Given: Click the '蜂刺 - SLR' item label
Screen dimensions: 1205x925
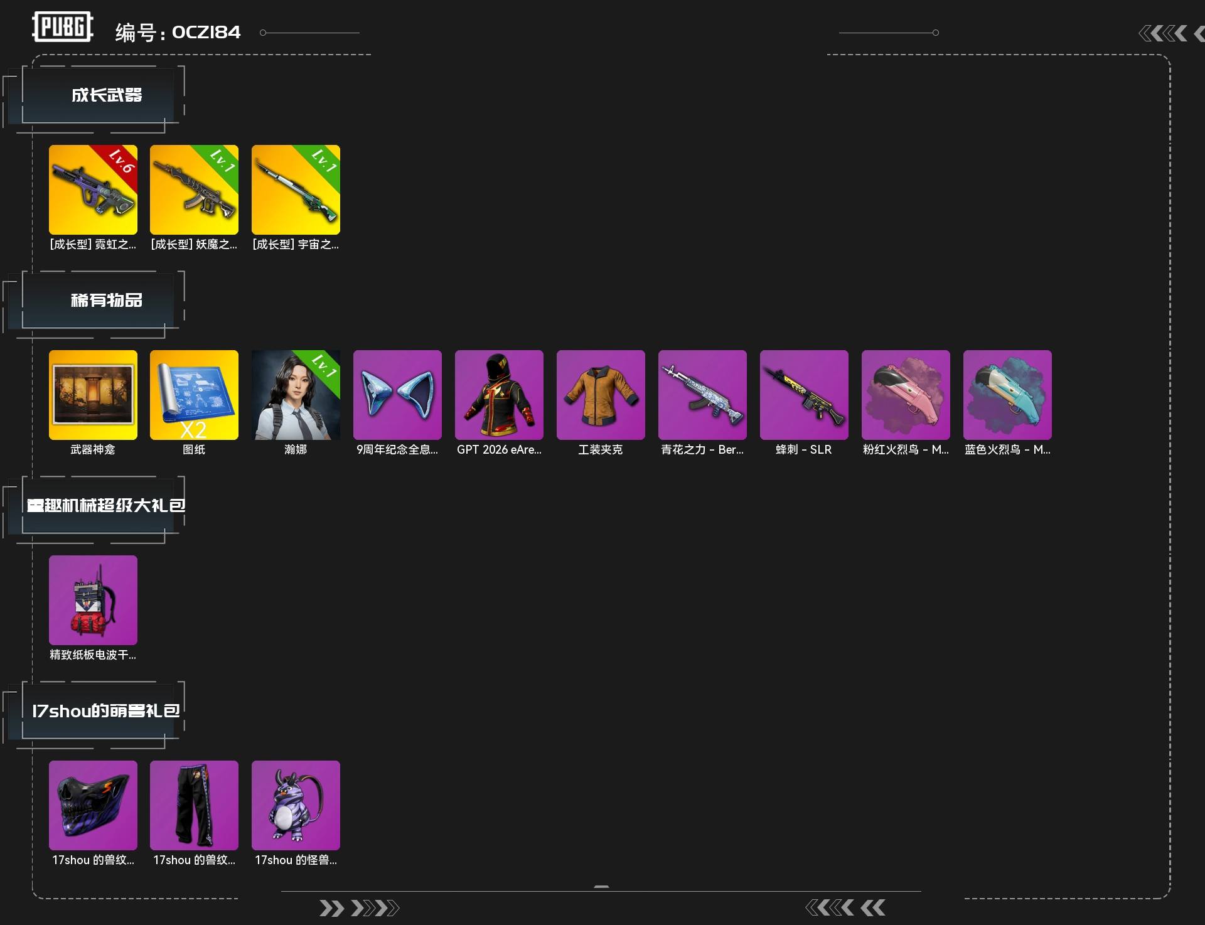Looking at the screenshot, I should click(804, 450).
